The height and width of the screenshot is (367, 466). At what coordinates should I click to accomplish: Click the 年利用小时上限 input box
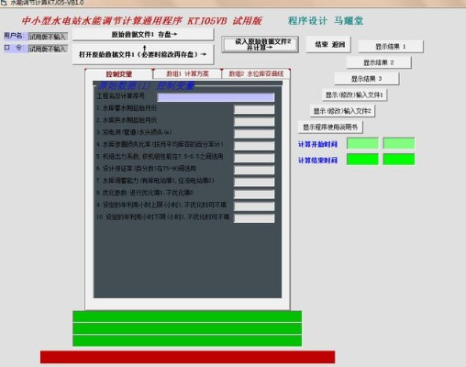(x=254, y=206)
